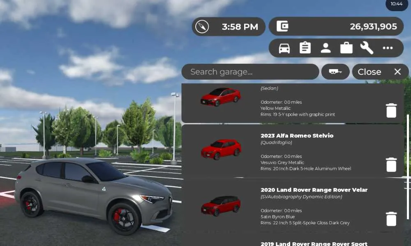Select the Alfa Romeo Stelvio thumbnail
The height and width of the screenshot is (246, 411).
click(x=221, y=149)
